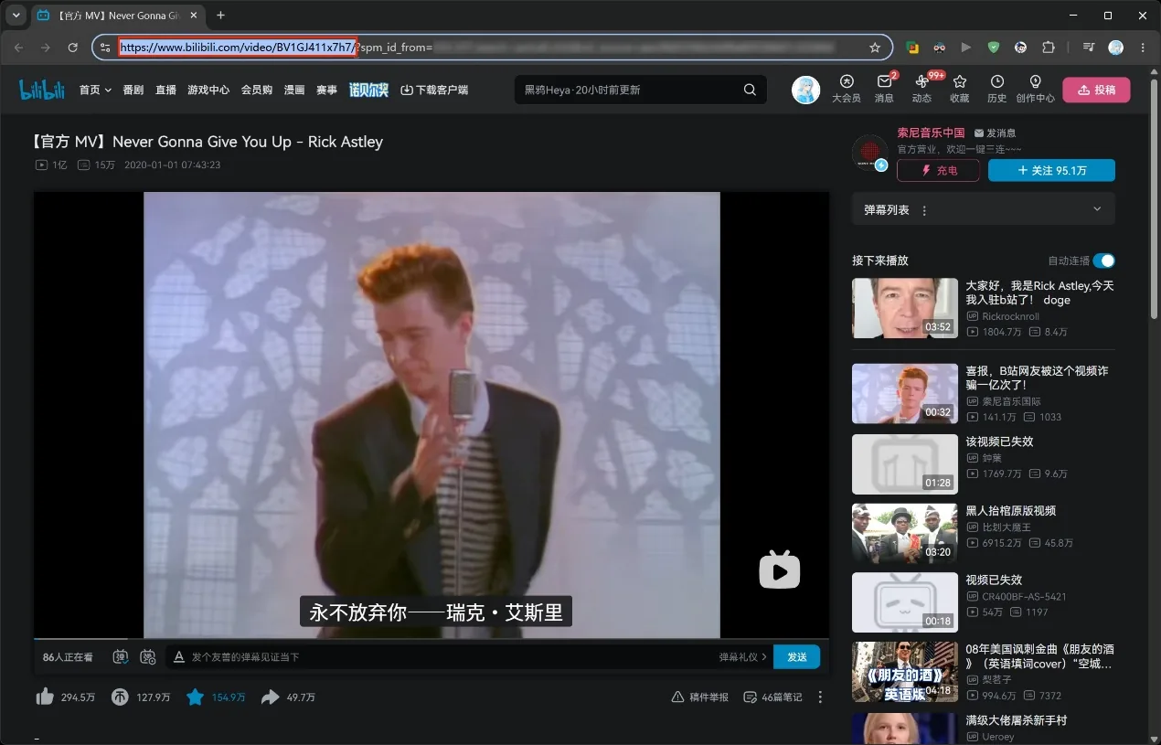Open the 消息 messages icon

coord(884,90)
